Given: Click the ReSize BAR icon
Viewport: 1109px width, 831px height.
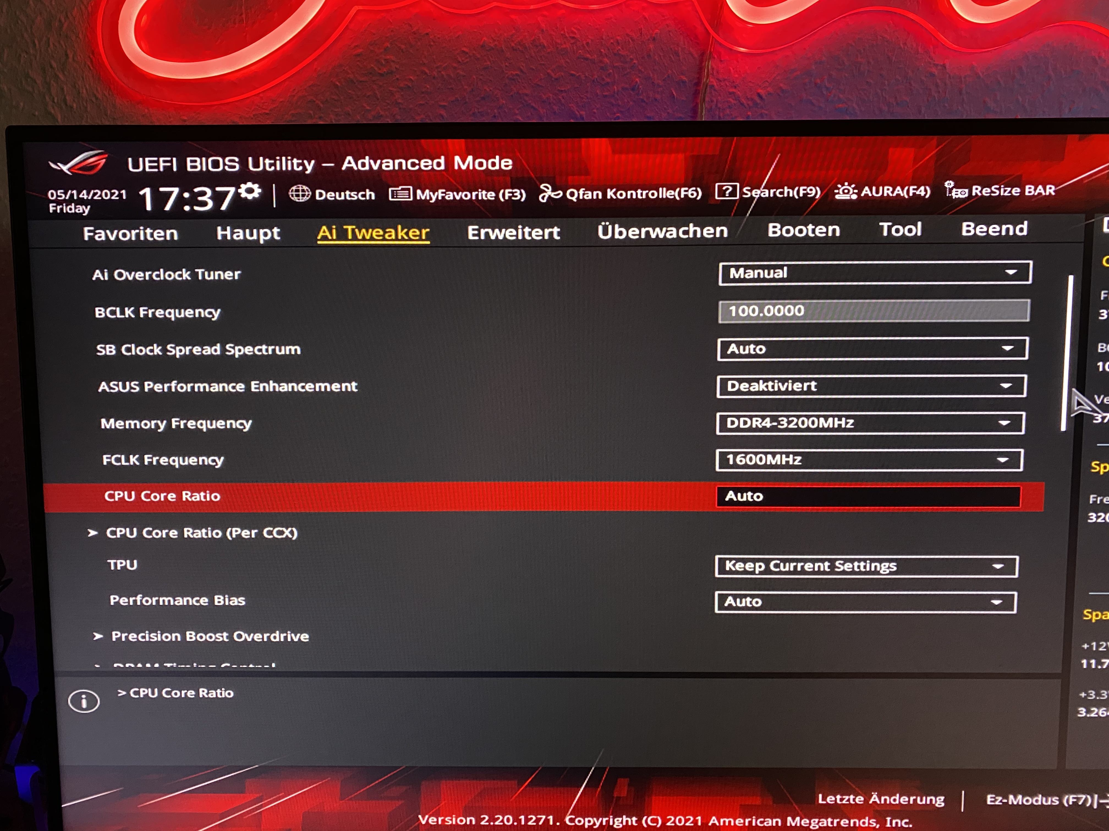Looking at the screenshot, I should [956, 190].
